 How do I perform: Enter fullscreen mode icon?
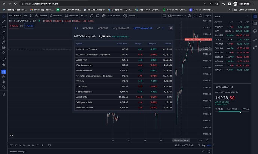(195, 16)
